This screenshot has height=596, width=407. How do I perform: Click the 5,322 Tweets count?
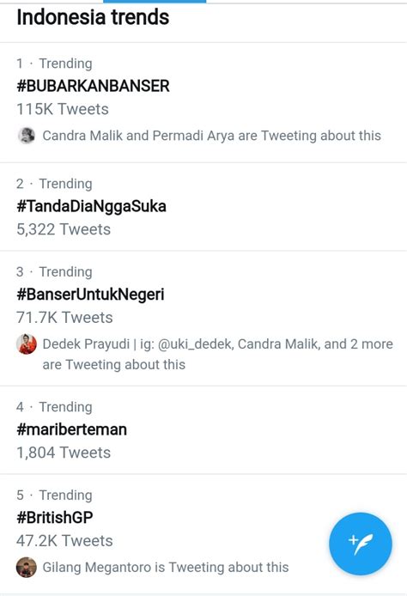[64, 229]
